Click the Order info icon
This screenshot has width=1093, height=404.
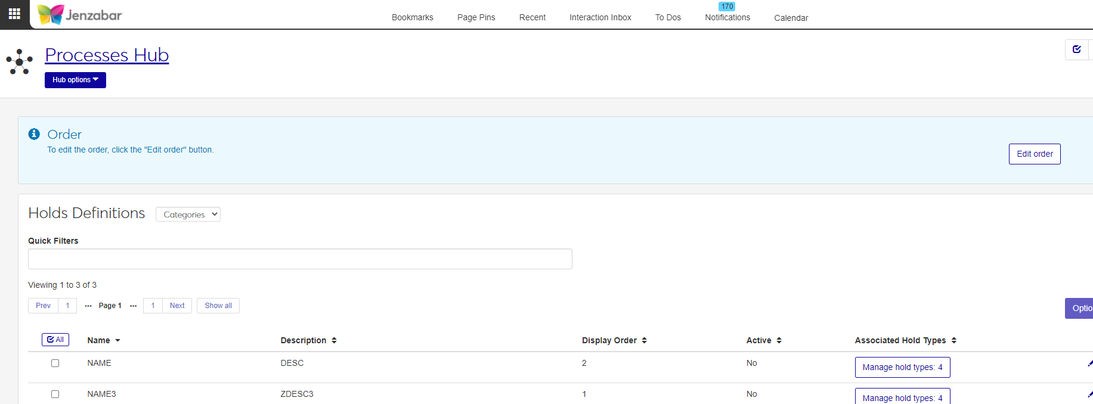click(x=34, y=134)
